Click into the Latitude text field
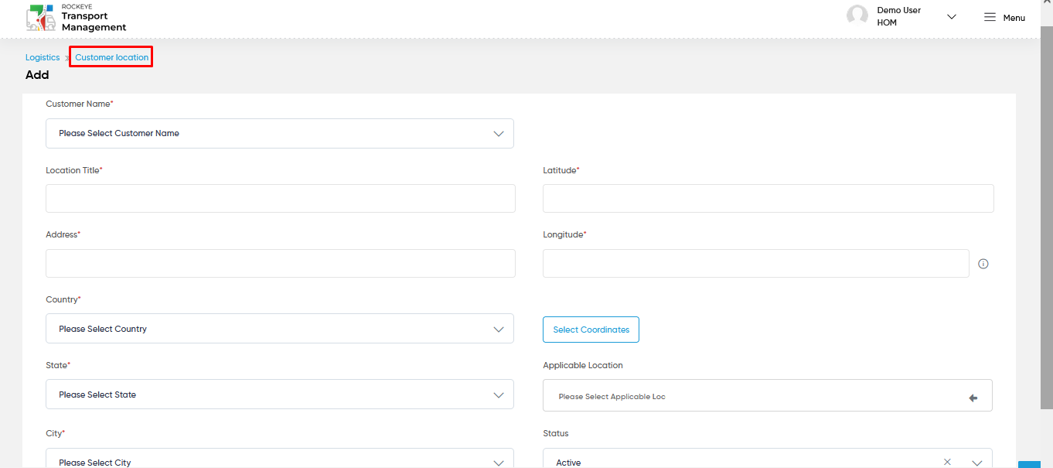The height and width of the screenshot is (468, 1053). tap(768, 198)
